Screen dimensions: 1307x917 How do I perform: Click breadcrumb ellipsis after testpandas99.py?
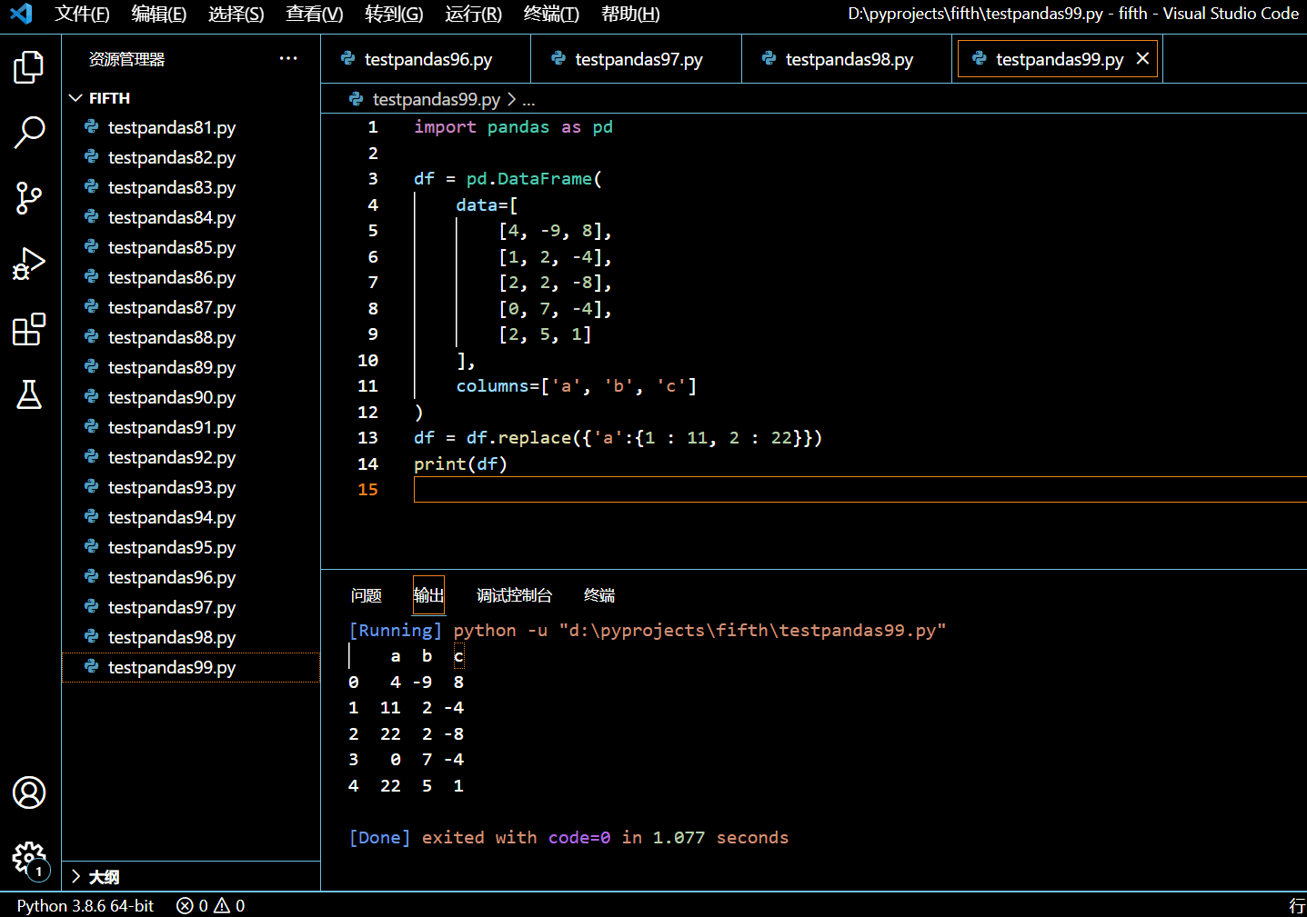pos(528,99)
